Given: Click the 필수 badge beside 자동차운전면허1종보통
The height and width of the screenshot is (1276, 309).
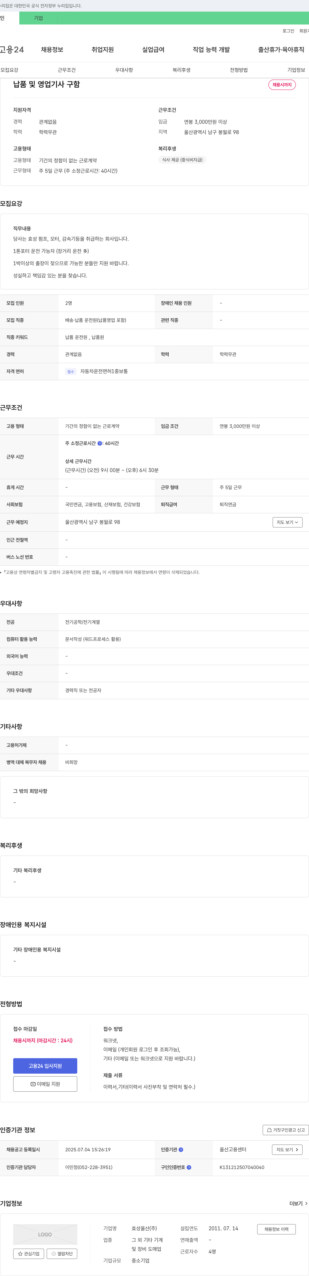Looking at the screenshot, I should click(70, 372).
